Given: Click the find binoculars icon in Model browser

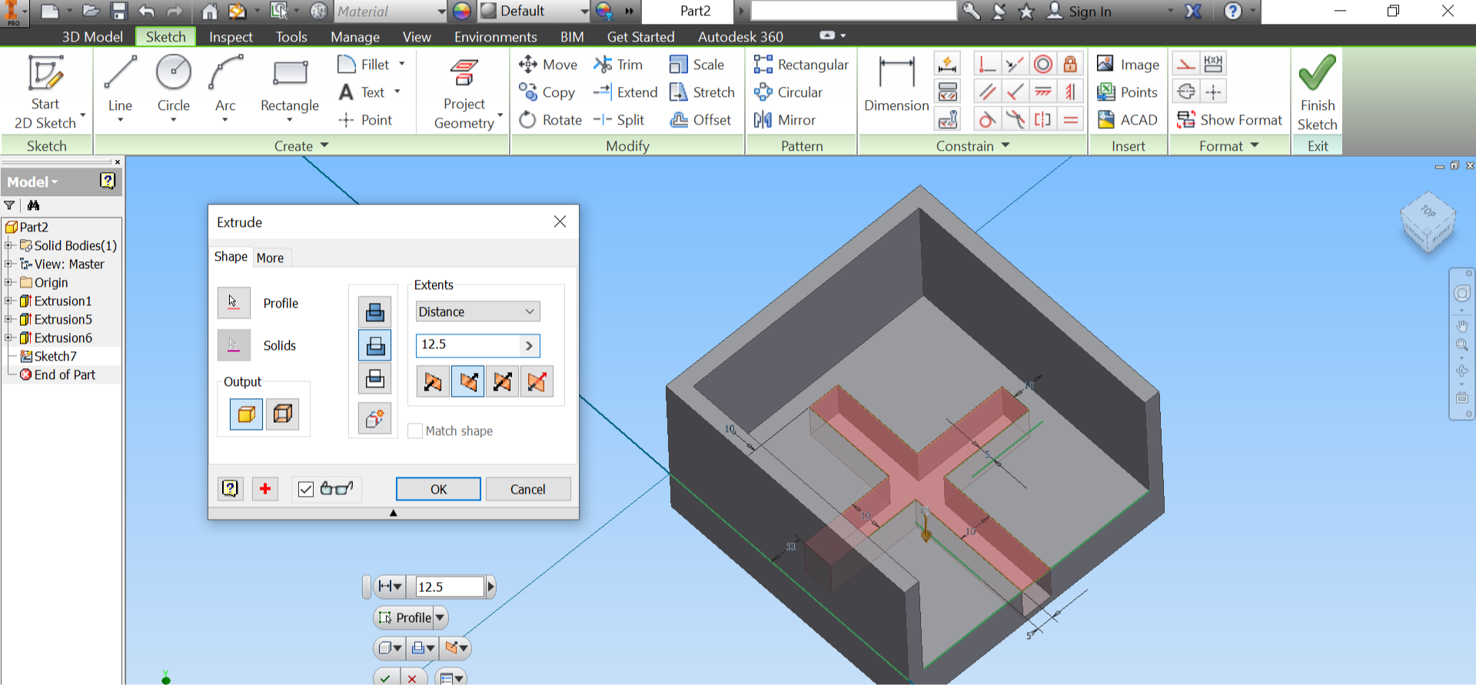Looking at the screenshot, I should [x=33, y=205].
